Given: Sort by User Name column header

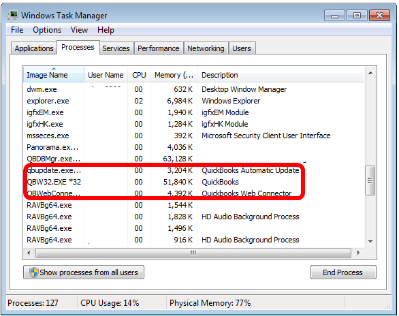Looking at the screenshot, I should click(106, 75).
